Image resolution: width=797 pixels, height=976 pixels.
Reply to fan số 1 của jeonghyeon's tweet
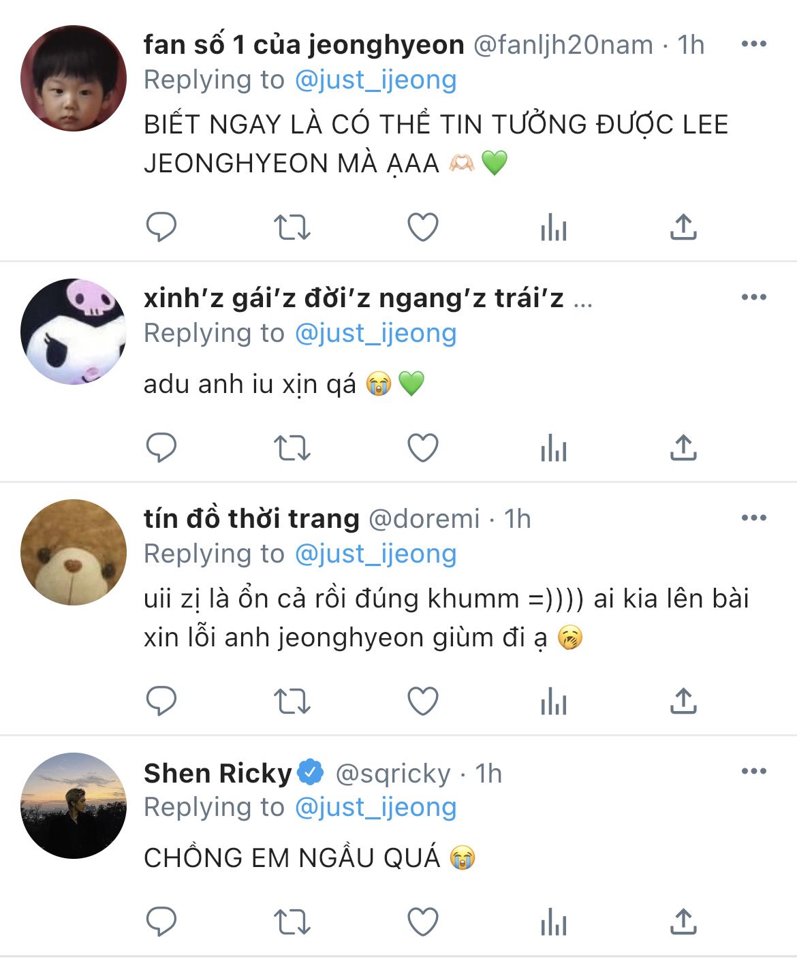[161, 227]
